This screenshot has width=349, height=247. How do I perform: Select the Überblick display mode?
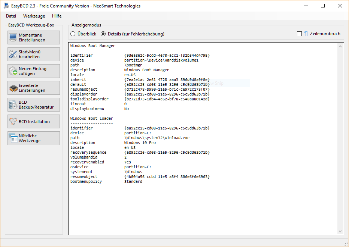click(83, 34)
